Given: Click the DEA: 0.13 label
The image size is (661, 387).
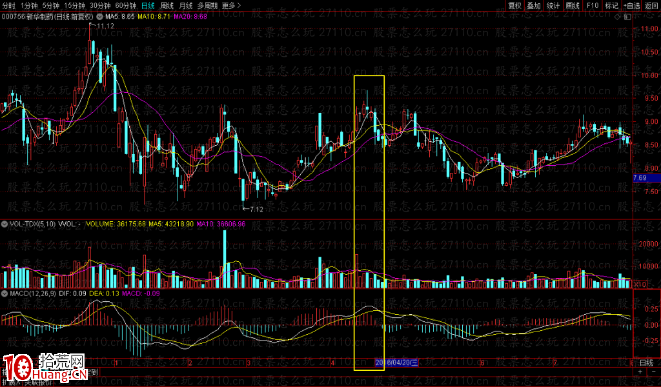Looking at the screenshot, I should coord(104,293).
